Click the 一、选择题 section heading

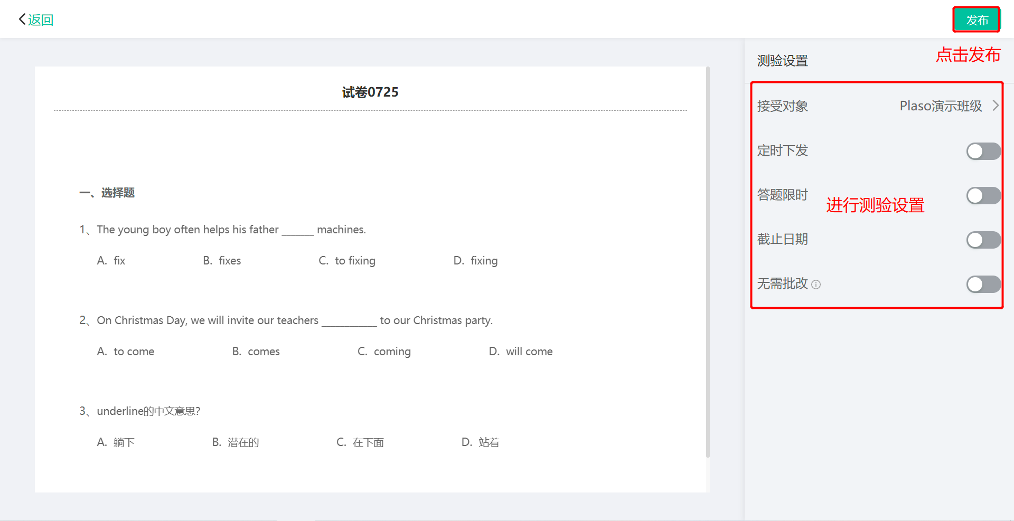tap(107, 193)
